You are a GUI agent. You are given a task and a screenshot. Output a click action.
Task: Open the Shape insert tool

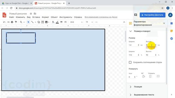(x=39, y=22)
